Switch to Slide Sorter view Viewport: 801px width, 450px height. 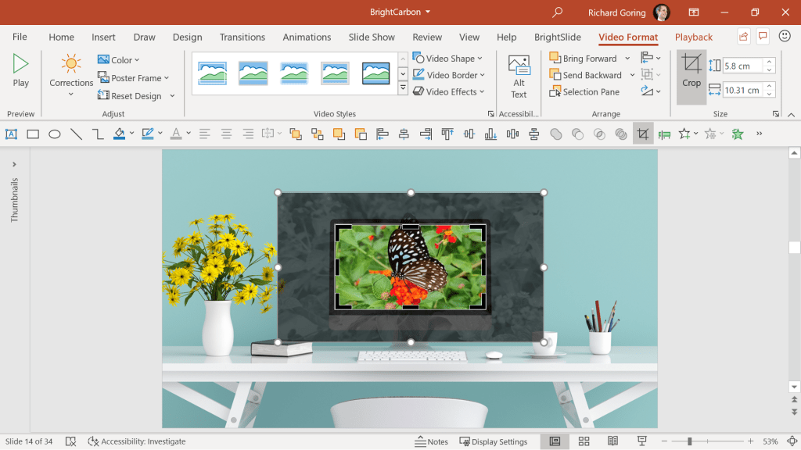tap(584, 441)
